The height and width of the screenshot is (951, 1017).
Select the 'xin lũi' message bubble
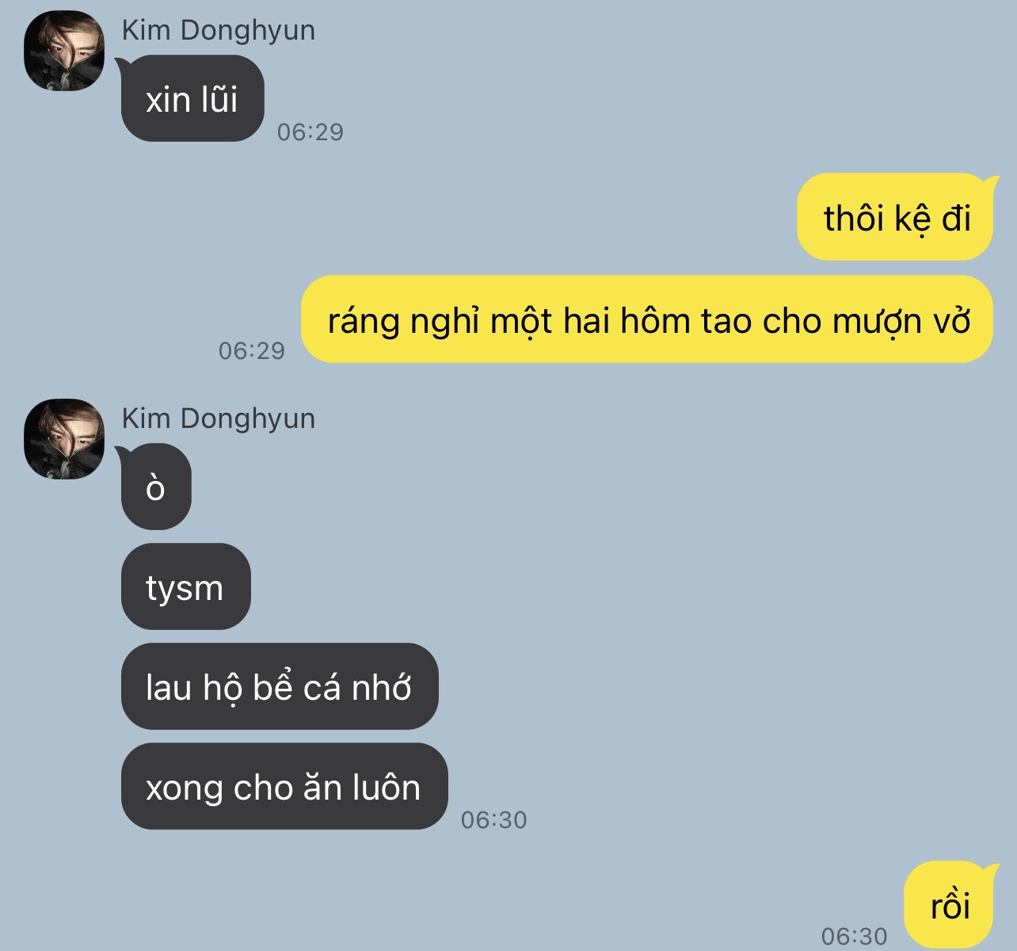click(192, 98)
